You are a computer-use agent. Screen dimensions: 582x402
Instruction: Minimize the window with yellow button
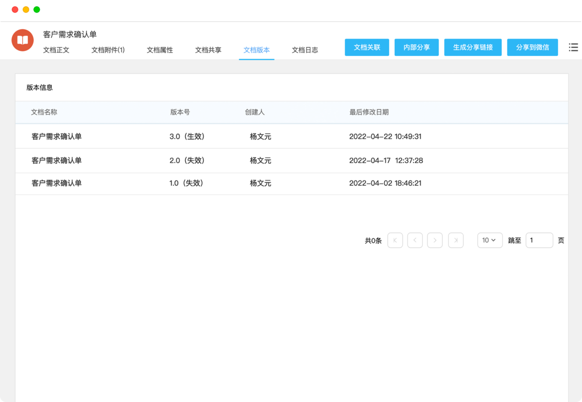click(26, 10)
